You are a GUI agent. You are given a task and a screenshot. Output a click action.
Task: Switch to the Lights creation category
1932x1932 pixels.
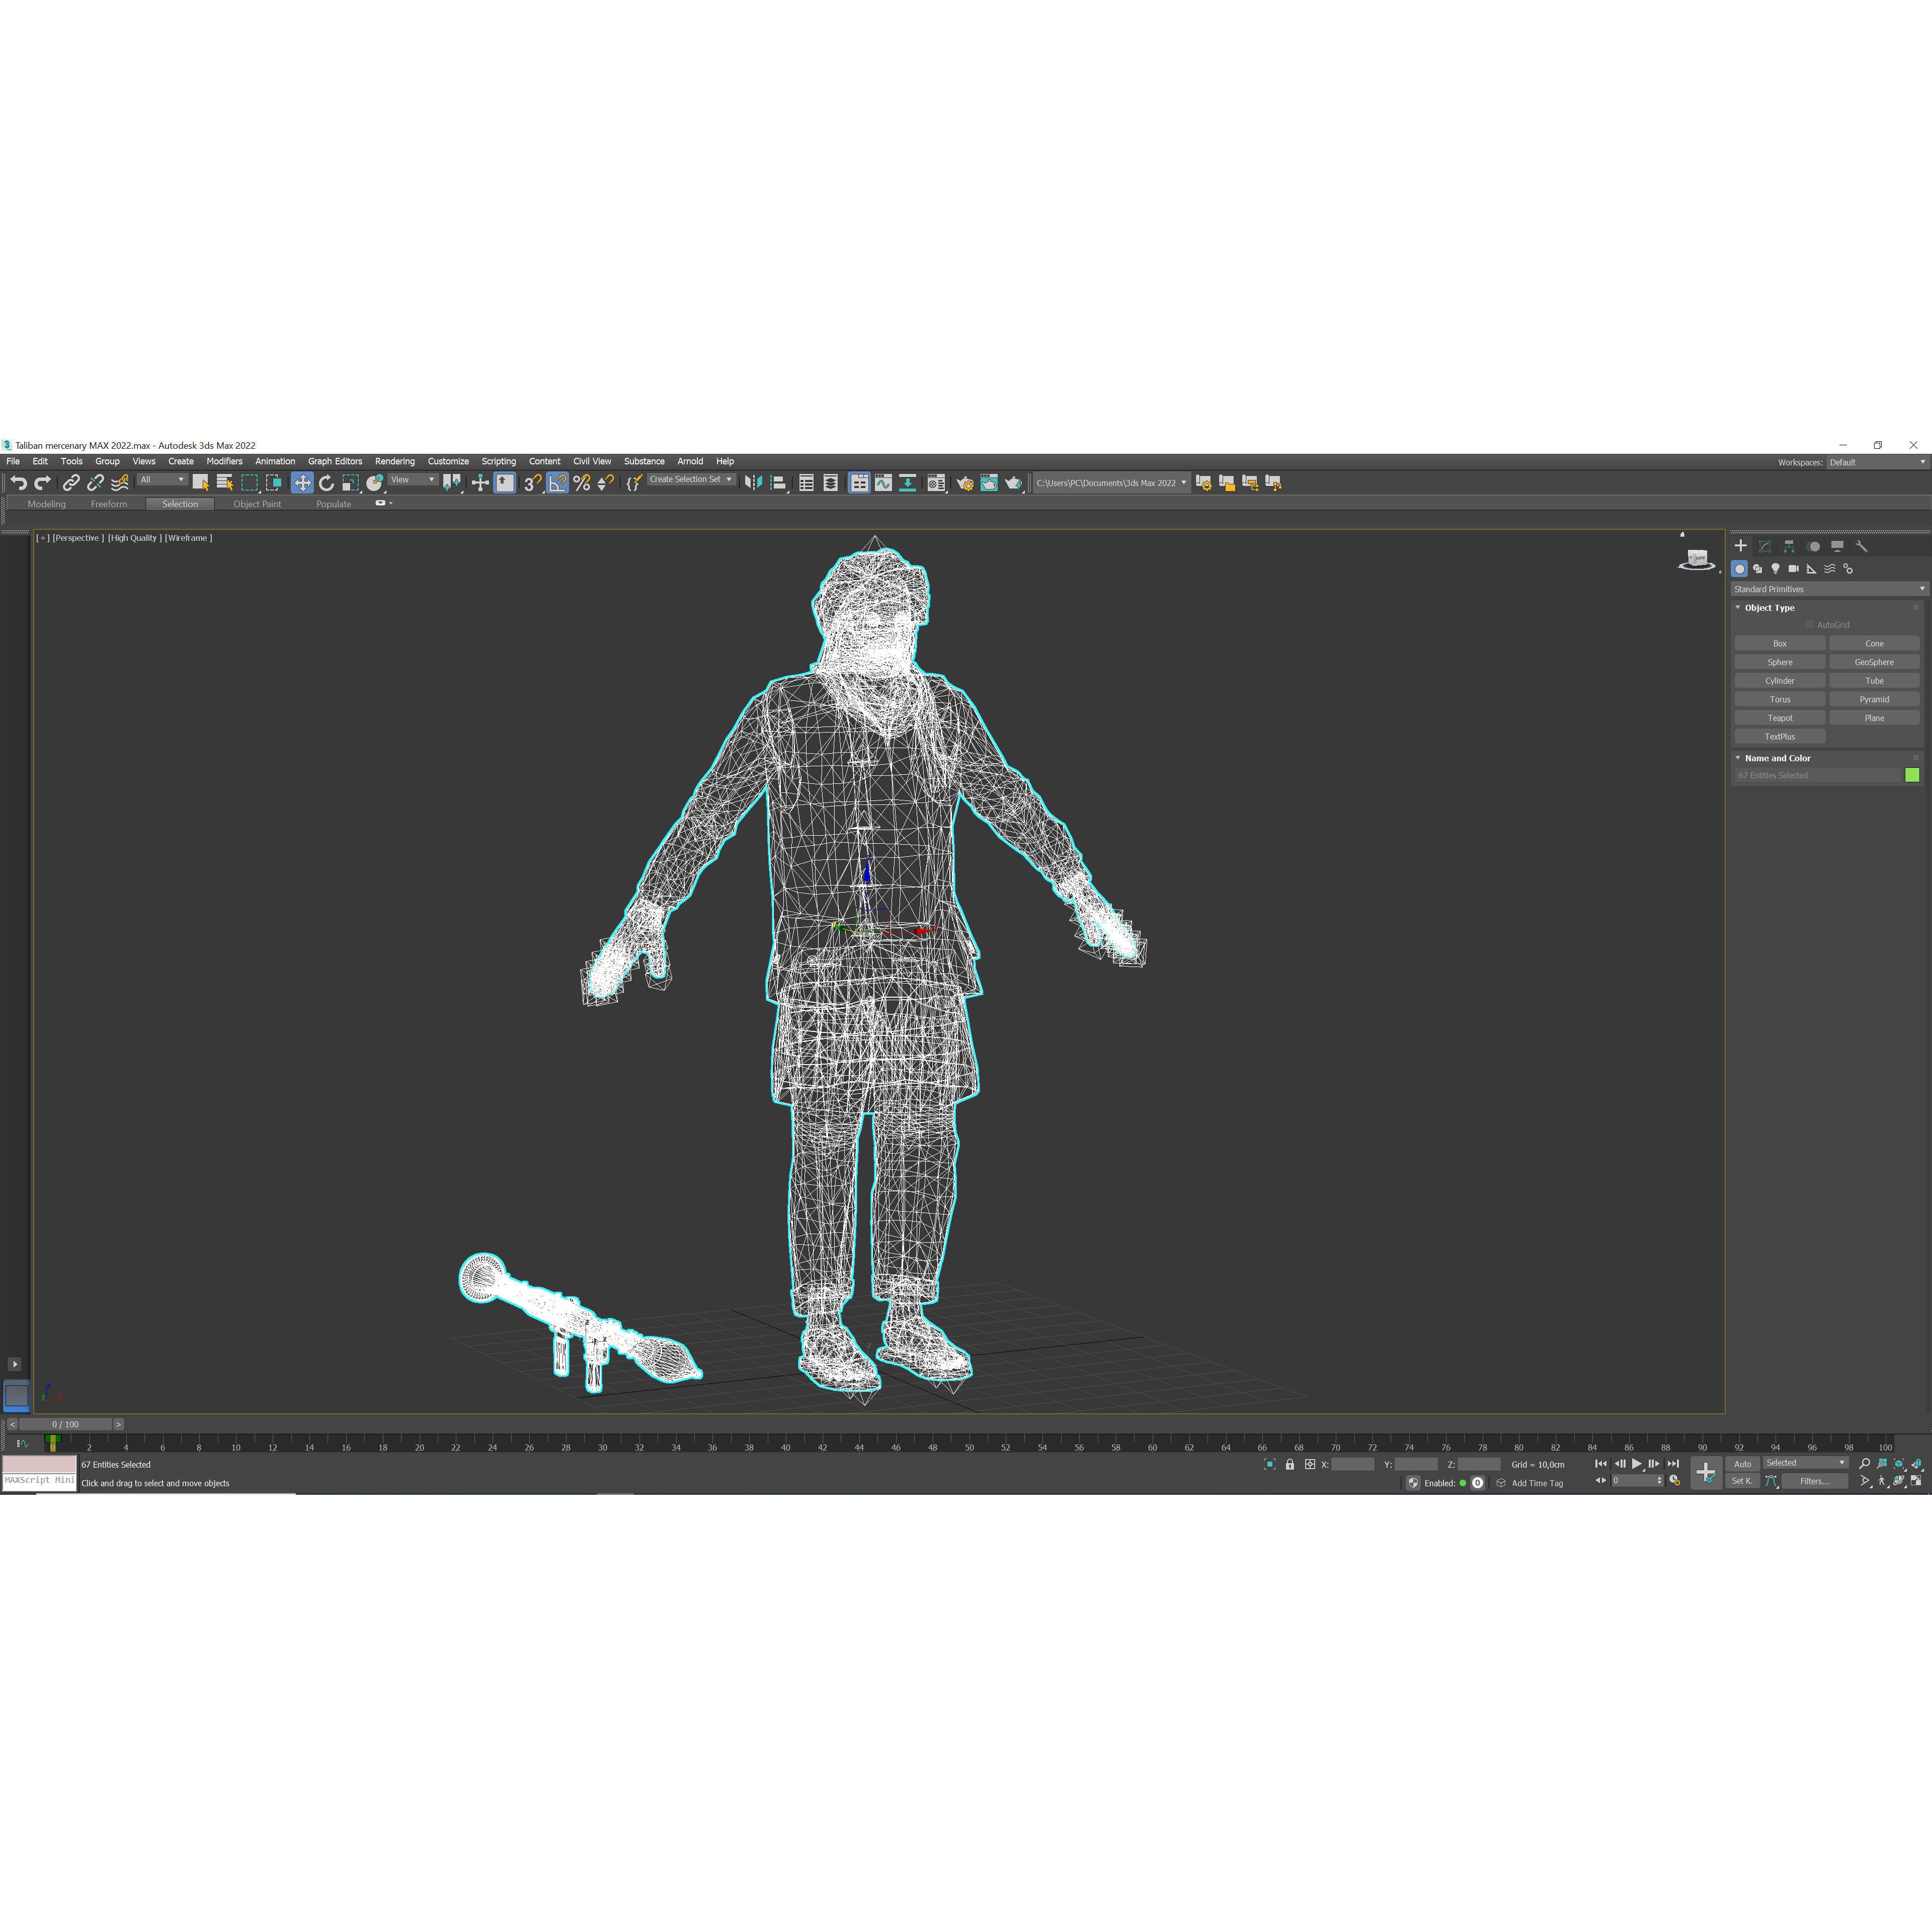[x=1776, y=569]
